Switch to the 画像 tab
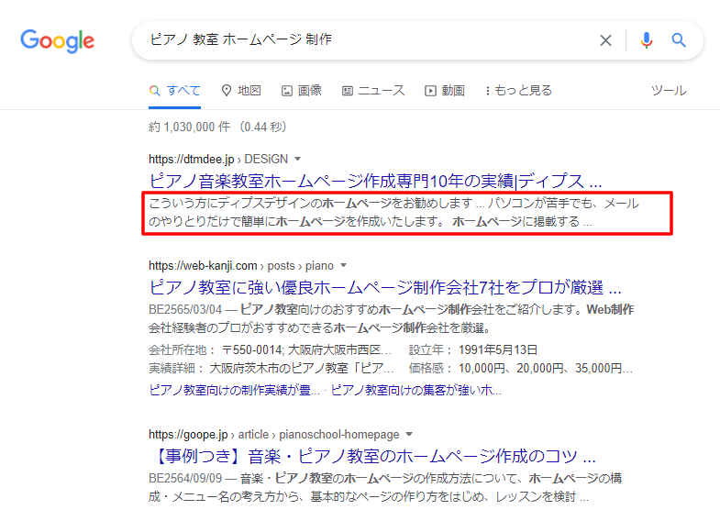720x521 pixels. (x=302, y=91)
